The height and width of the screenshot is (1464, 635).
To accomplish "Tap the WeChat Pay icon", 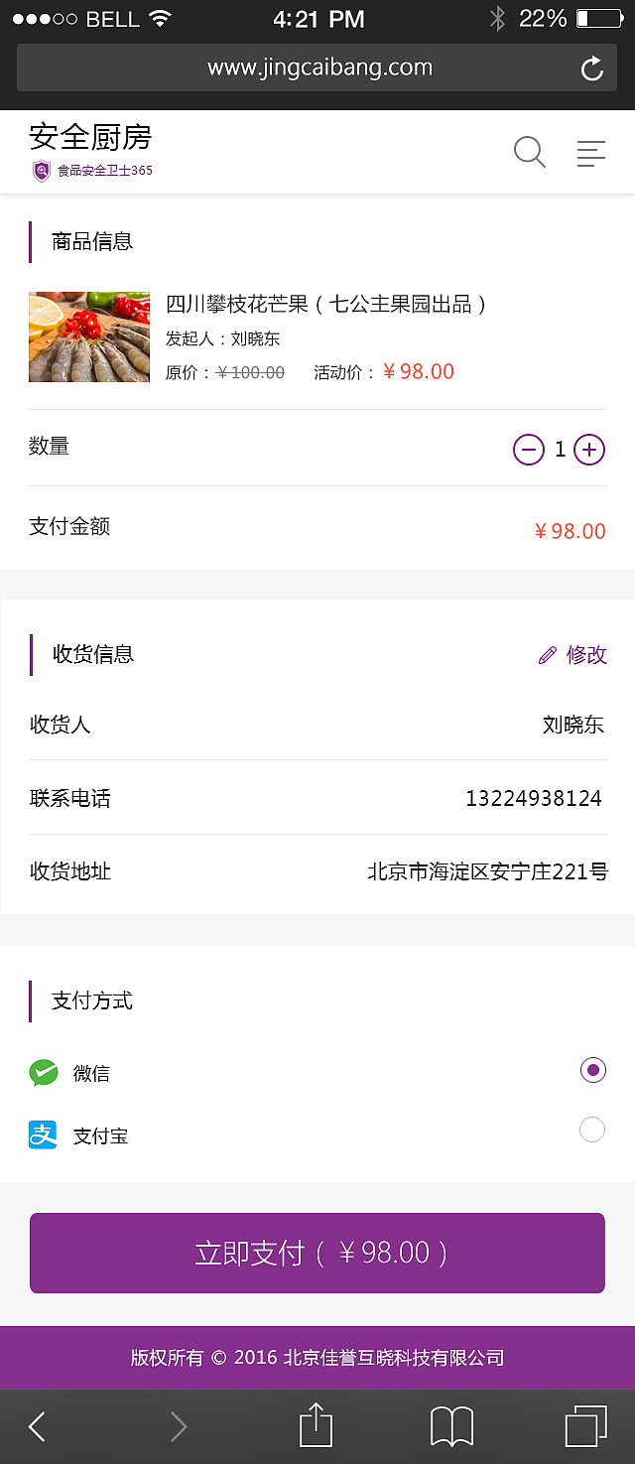I will coord(44,1073).
